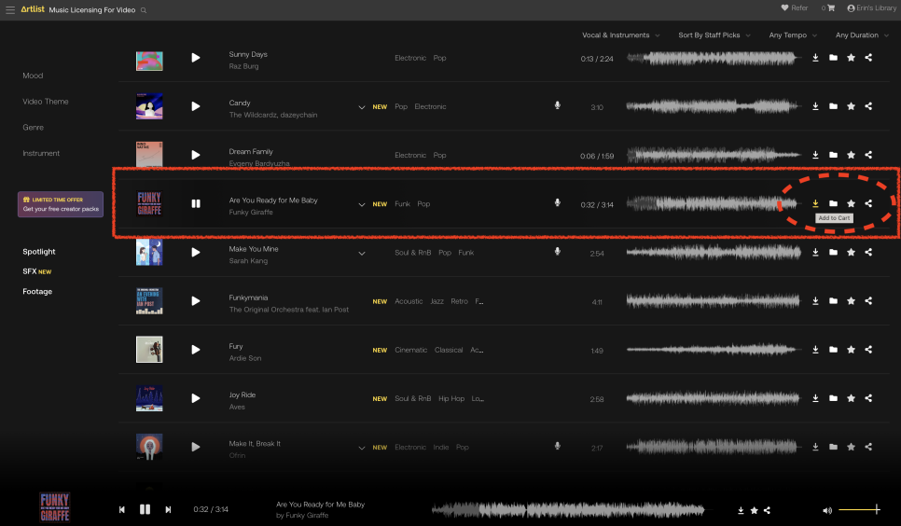
Task: Skip to next track in player
Action: click(x=169, y=509)
